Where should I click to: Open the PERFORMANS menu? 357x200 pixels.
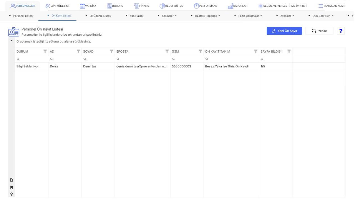point(206,6)
